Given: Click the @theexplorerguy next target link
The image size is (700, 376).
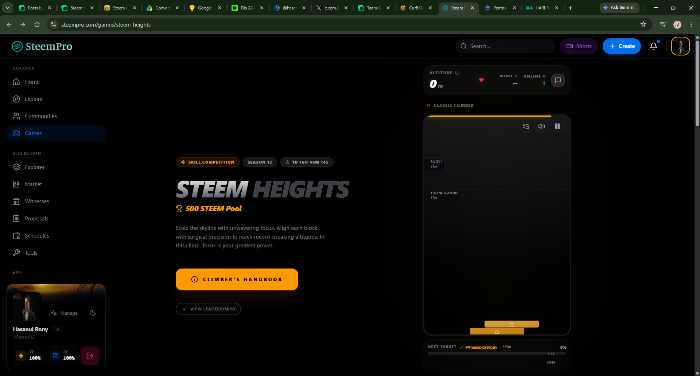Looking at the screenshot, I should pos(481,347).
